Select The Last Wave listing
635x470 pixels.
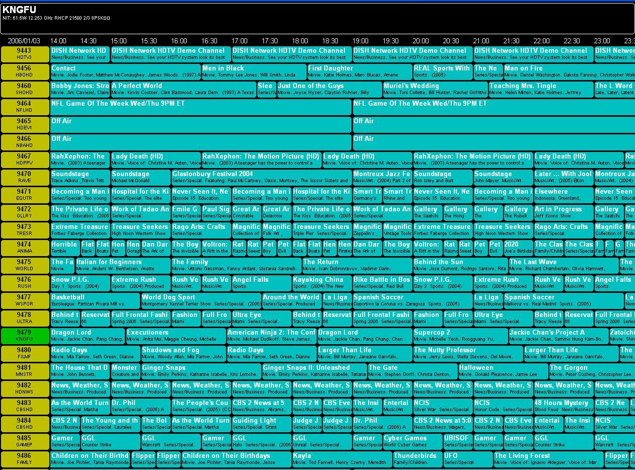click(x=563, y=265)
